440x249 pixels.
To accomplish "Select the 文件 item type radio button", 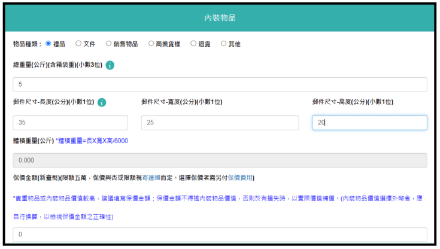I will point(78,44).
